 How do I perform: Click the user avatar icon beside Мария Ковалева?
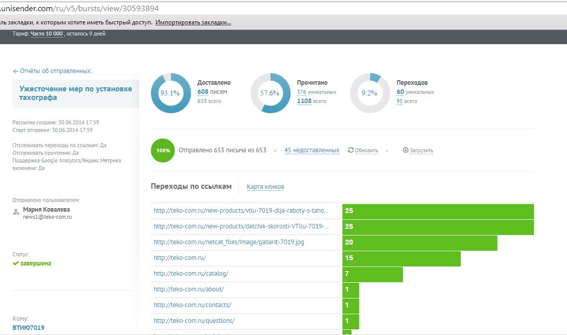[x=16, y=212]
